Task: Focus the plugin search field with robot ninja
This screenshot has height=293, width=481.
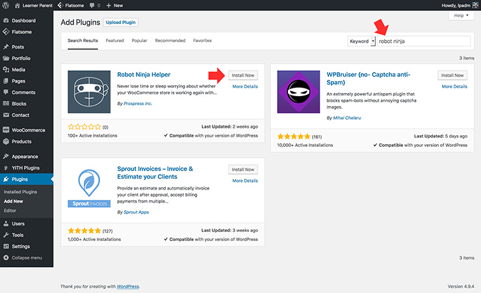Action: 423,41
